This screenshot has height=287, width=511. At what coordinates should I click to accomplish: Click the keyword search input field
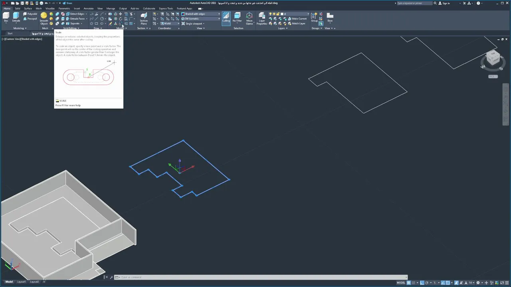[415, 3]
